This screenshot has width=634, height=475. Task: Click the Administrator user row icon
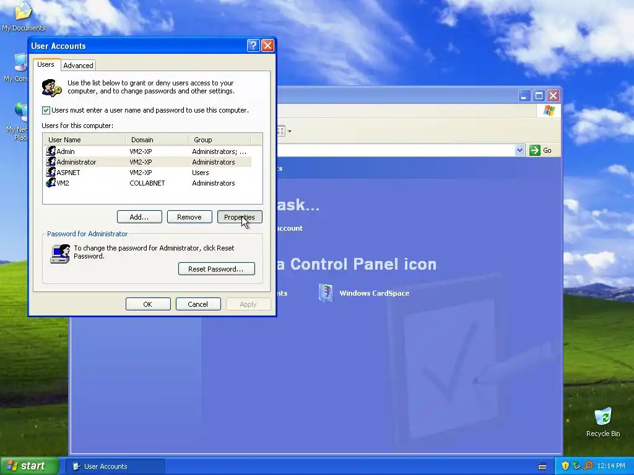[51, 161]
